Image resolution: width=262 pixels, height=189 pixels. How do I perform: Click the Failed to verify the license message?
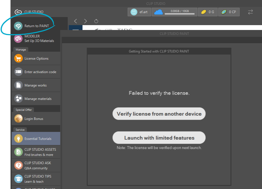[x=159, y=93]
